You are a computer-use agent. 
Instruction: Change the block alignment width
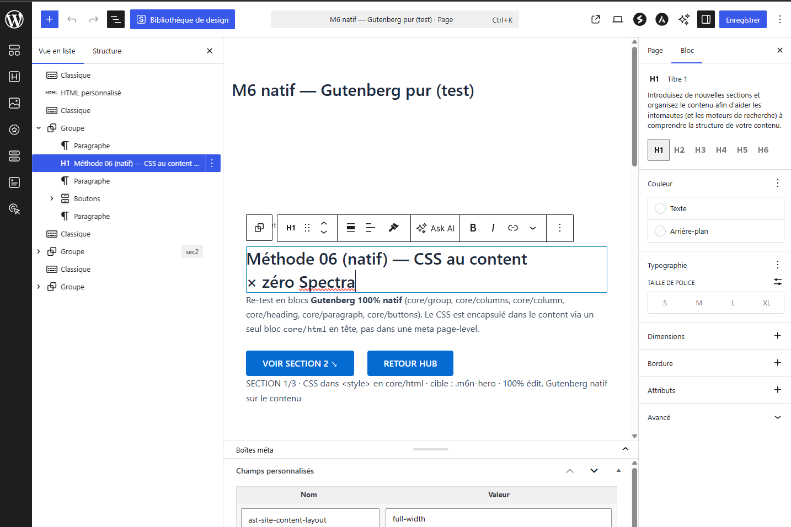(x=351, y=228)
